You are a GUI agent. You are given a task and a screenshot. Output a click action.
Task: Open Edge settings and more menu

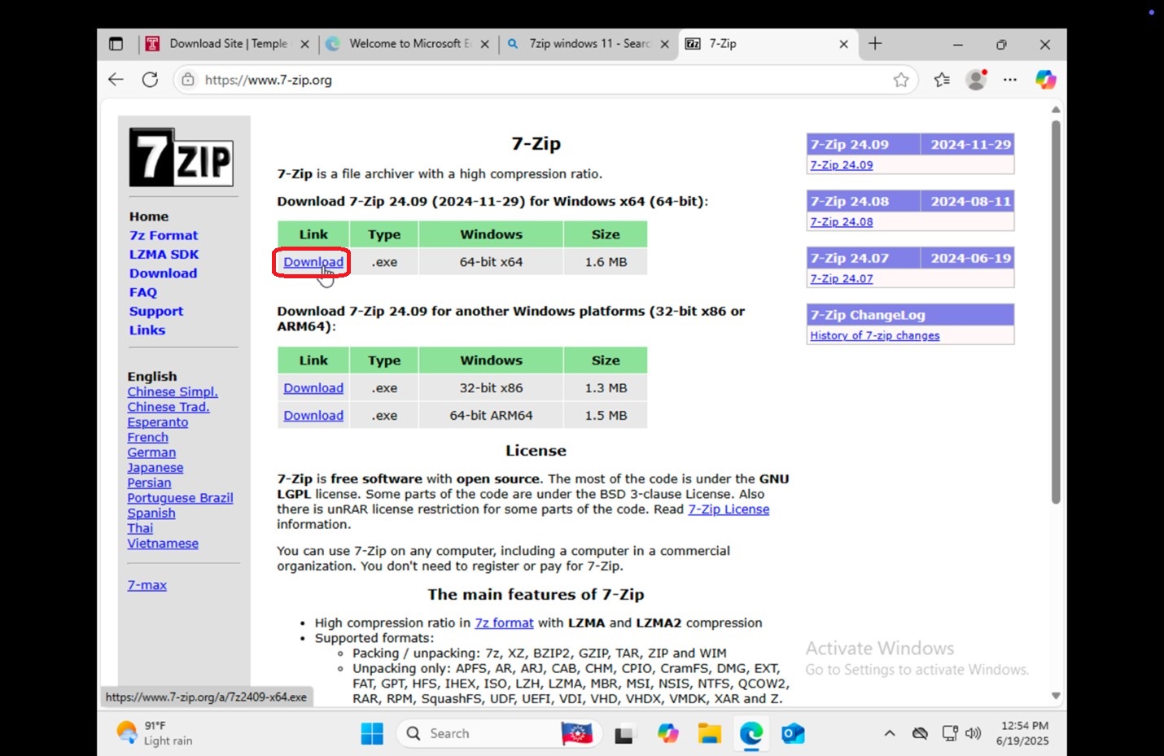1010,80
